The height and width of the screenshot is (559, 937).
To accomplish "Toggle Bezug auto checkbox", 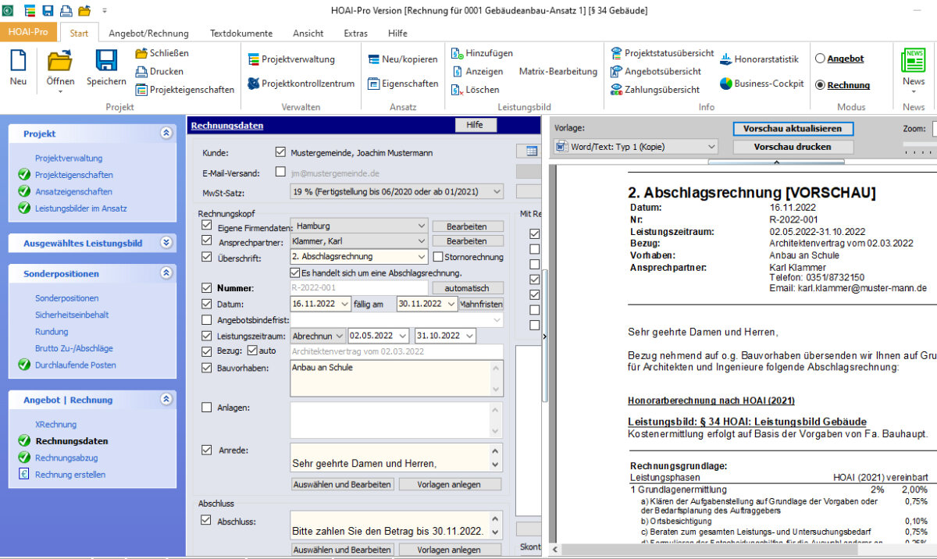I will click(253, 351).
